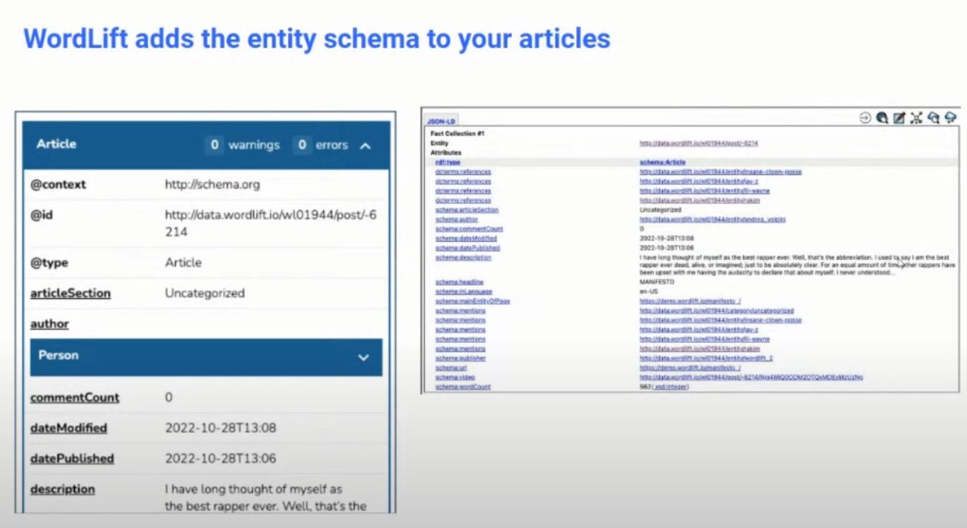
Task: Open the wordlift_2 publisher entity URL
Action: pos(706,359)
